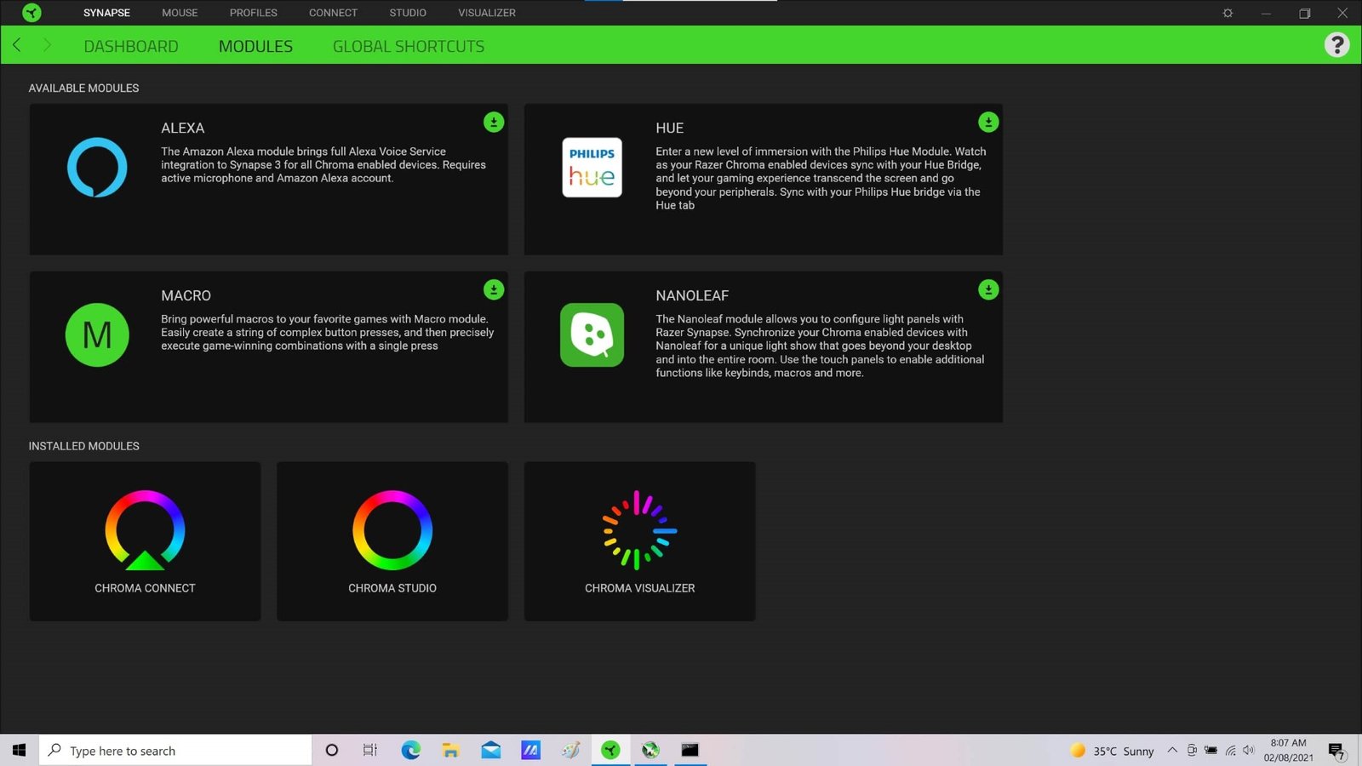1362x766 pixels.
Task: Open the Chroma Connect module
Action: pos(145,540)
